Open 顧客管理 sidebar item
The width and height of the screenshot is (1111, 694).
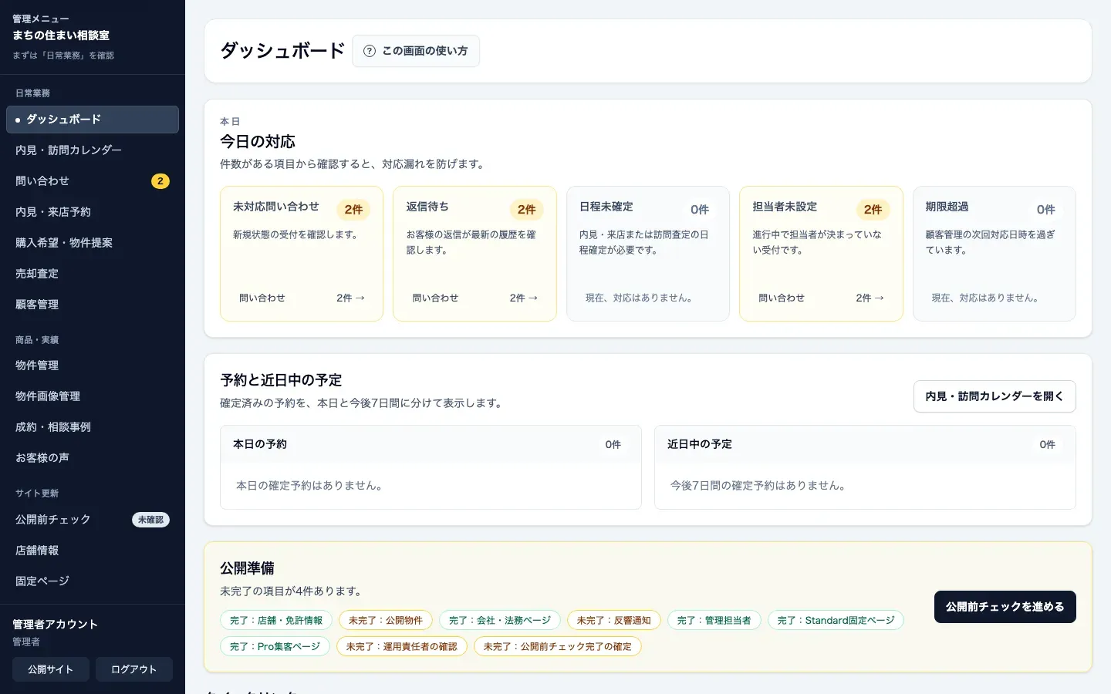pyautogui.click(x=93, y=305)
